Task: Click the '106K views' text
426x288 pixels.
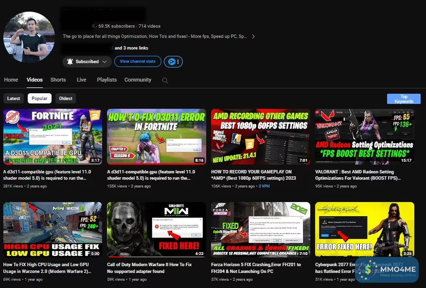Action: [x=221, y=186]
